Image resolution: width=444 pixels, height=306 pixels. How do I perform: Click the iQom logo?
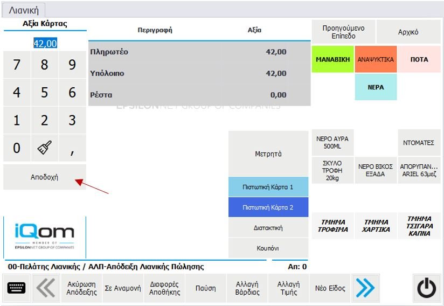(45, 237)
